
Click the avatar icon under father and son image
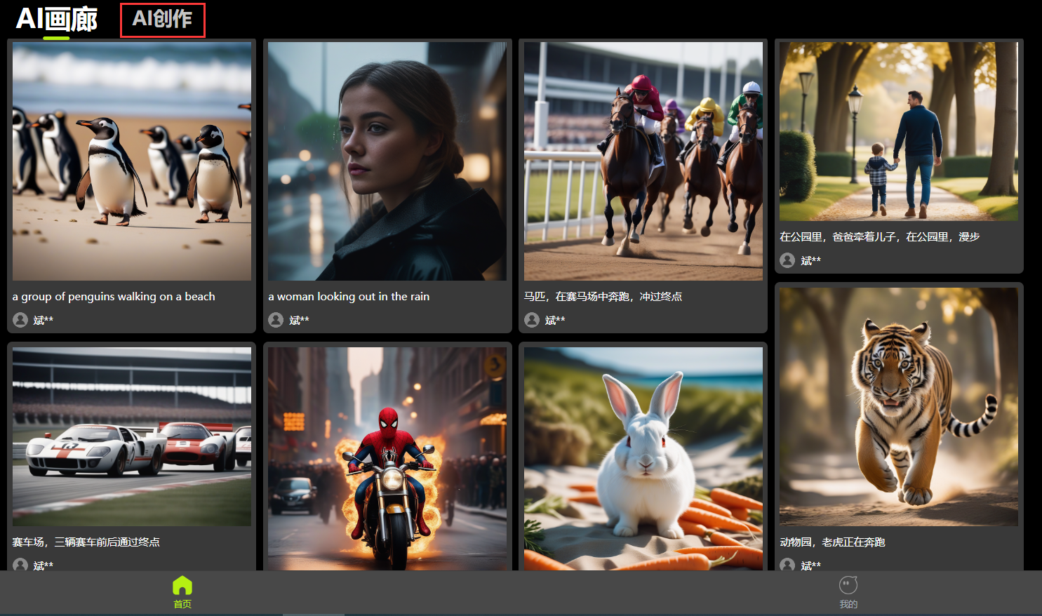pyautogui.click(x=787, y=260)
